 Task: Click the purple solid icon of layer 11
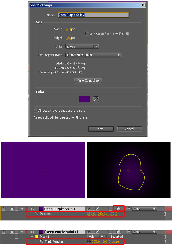tap(41, 232)
